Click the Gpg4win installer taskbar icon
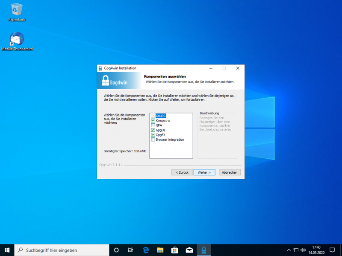The image size is (342, 256). tap(204, 250)
